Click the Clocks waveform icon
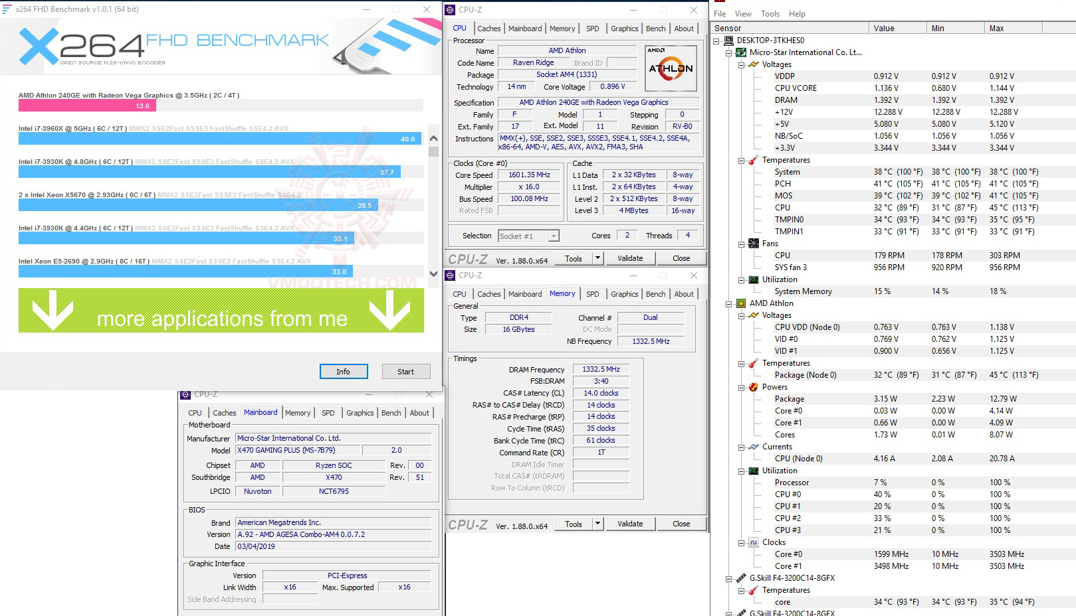The height and width of the screenshot is (616, 1076). pos(754,542)
